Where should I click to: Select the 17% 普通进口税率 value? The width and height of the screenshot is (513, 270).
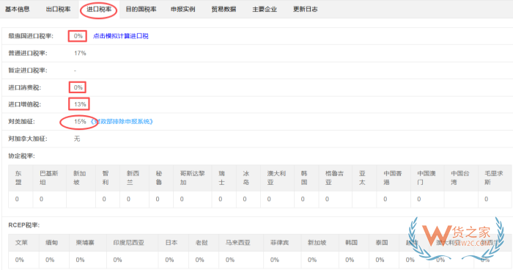point(80,53)
